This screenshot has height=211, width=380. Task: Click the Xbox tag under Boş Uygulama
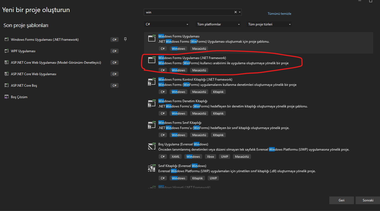point(210,157)
